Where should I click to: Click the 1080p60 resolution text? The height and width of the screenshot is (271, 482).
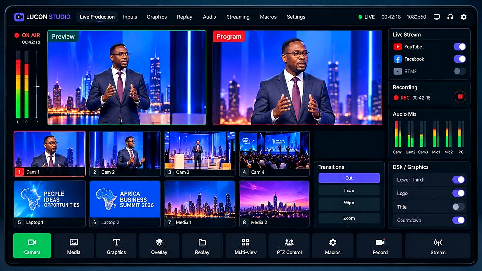coord(416,17)
